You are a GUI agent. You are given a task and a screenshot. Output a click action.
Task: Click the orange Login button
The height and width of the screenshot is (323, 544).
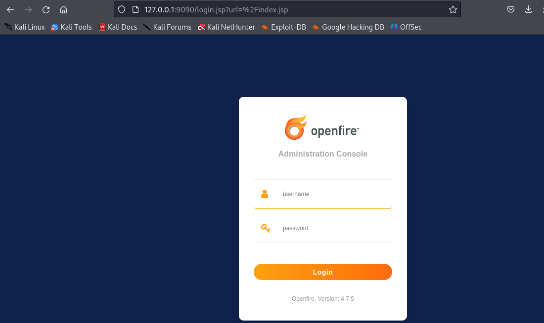click(322, 272)
